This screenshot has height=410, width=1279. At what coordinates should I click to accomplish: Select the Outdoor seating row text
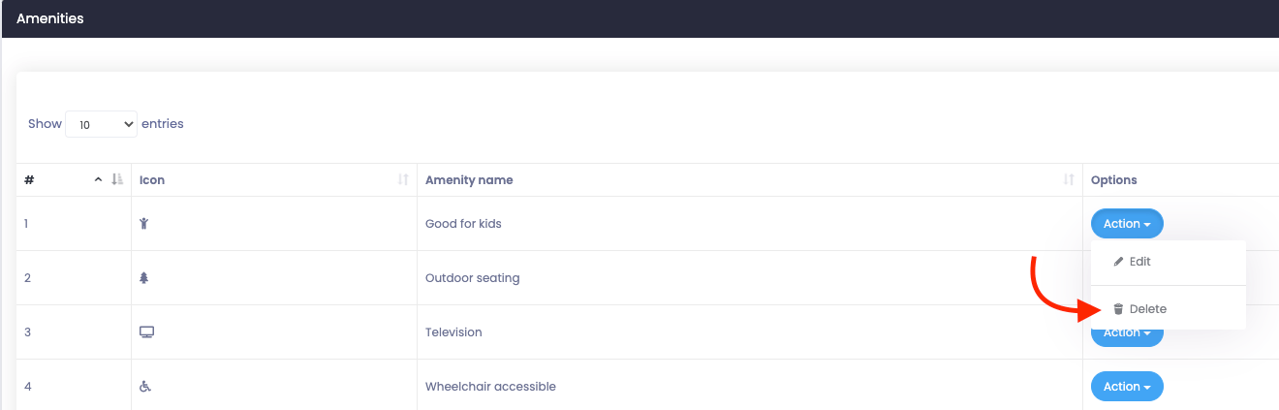pos(472,278)
